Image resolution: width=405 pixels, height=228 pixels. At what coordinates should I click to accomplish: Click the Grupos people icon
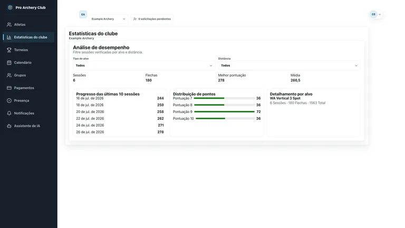[9, 75]
